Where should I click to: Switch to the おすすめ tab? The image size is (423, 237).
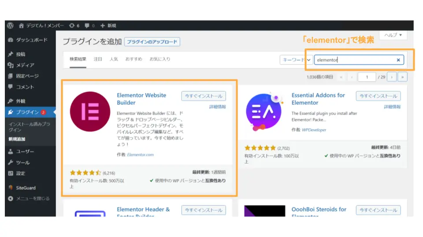(134, 59)
